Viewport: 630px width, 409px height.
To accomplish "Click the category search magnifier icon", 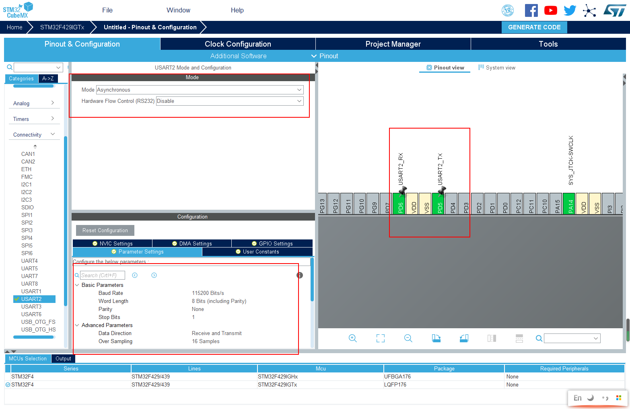I will click(x=10, y=67).
